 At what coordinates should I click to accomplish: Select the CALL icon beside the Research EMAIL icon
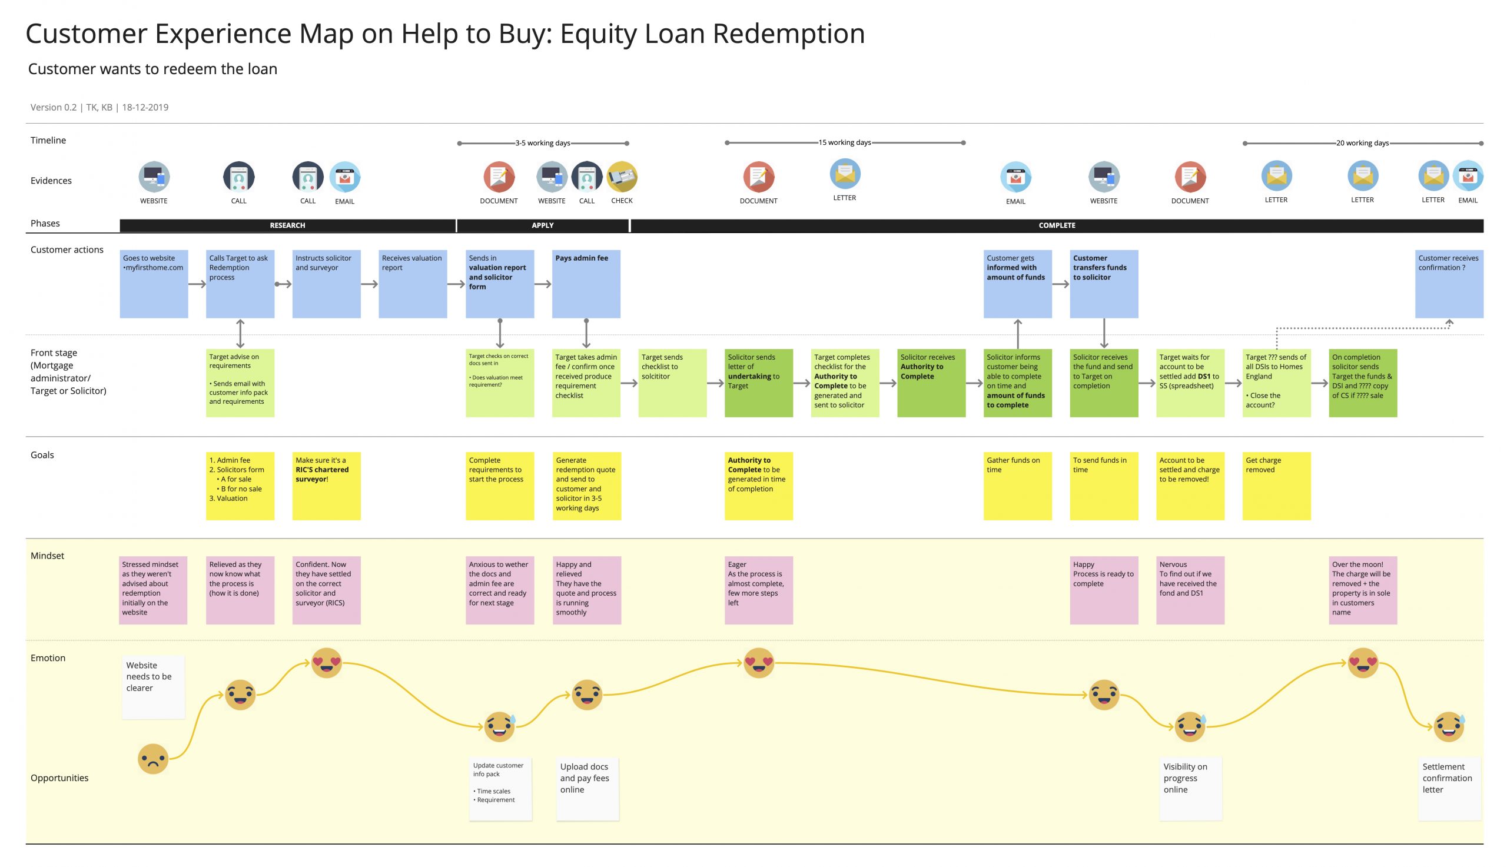pos(308,177)
